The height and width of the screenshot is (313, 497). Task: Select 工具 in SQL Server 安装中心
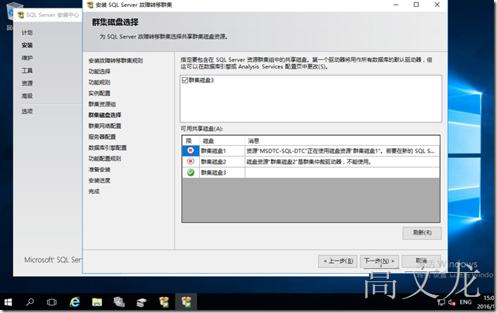point(27,71)
